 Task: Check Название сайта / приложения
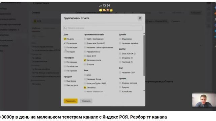[x=85, y=47]
